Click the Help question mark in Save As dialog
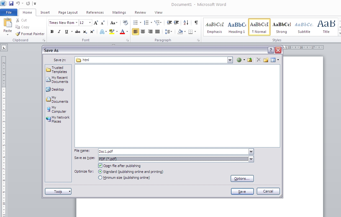The image size is (341, 217). click(x=271, y=50)
